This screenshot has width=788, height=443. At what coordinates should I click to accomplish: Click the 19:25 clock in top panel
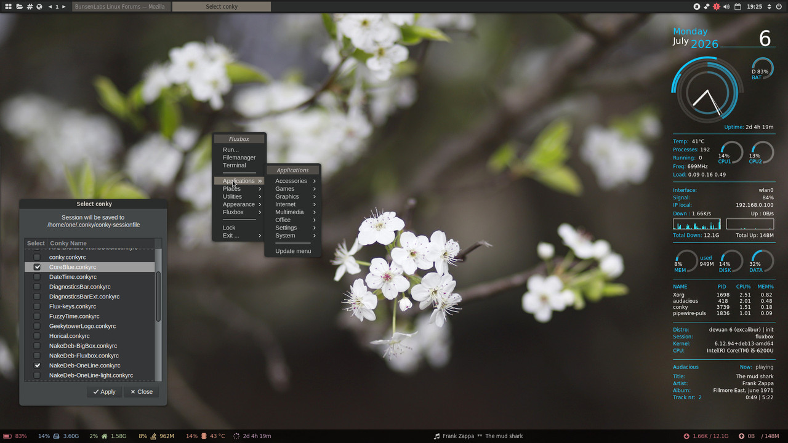754,6
